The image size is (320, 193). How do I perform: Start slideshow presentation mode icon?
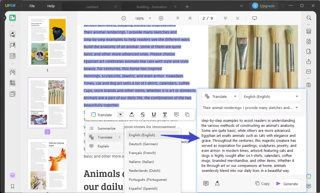coord(254,18)
